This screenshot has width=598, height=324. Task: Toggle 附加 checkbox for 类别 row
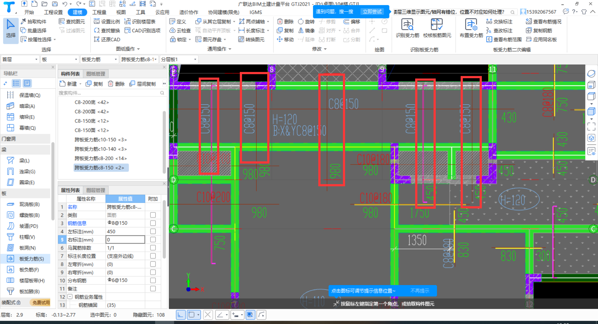pos(153,215)
